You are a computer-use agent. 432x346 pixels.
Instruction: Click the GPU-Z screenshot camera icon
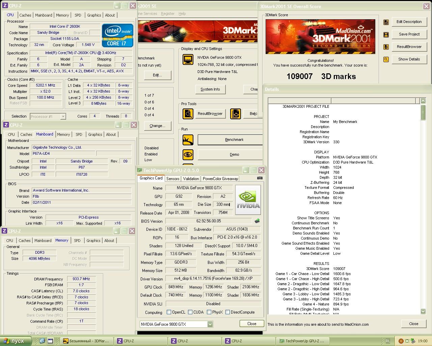pyautogui.click(x=260, y=178)
